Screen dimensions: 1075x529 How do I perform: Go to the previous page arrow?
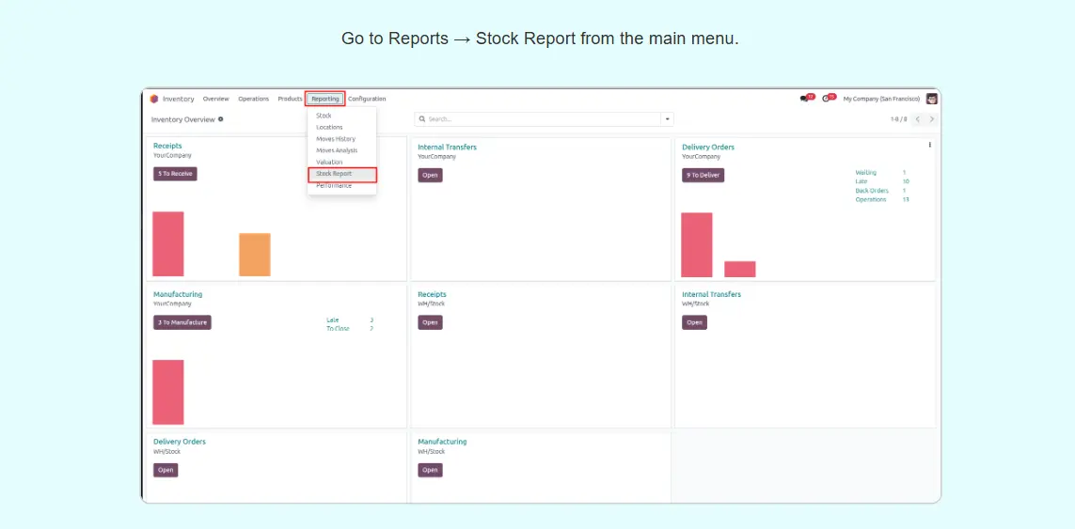(x=918, y=119)
